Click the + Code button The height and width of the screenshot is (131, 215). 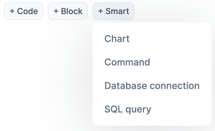click(x=23, y=11)
